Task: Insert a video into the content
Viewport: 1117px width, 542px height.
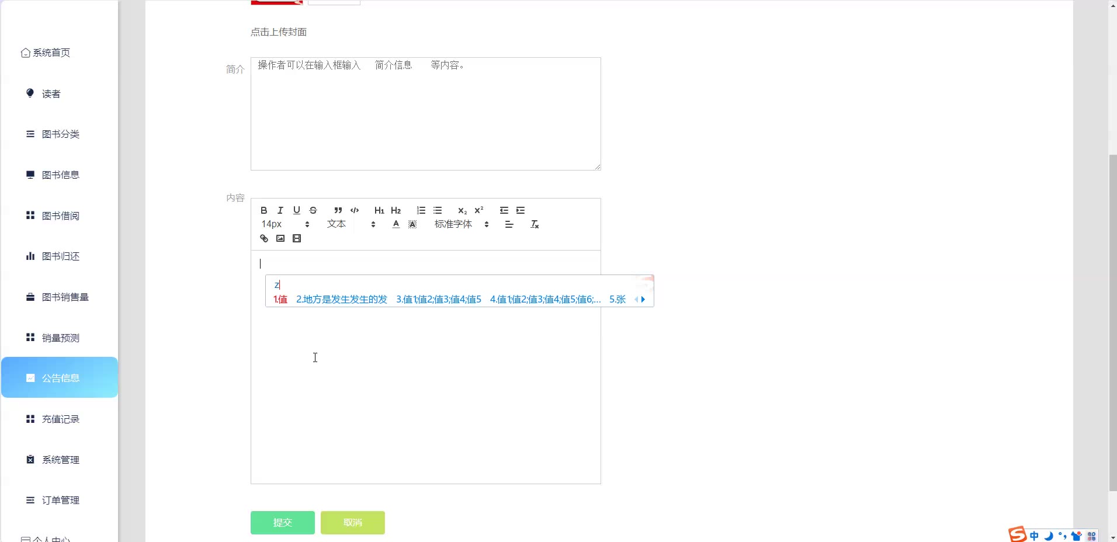Action: click(x=297, y=238)
